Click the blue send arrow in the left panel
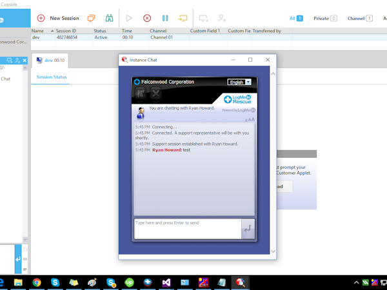387x290 pixels. click(18, 259)
